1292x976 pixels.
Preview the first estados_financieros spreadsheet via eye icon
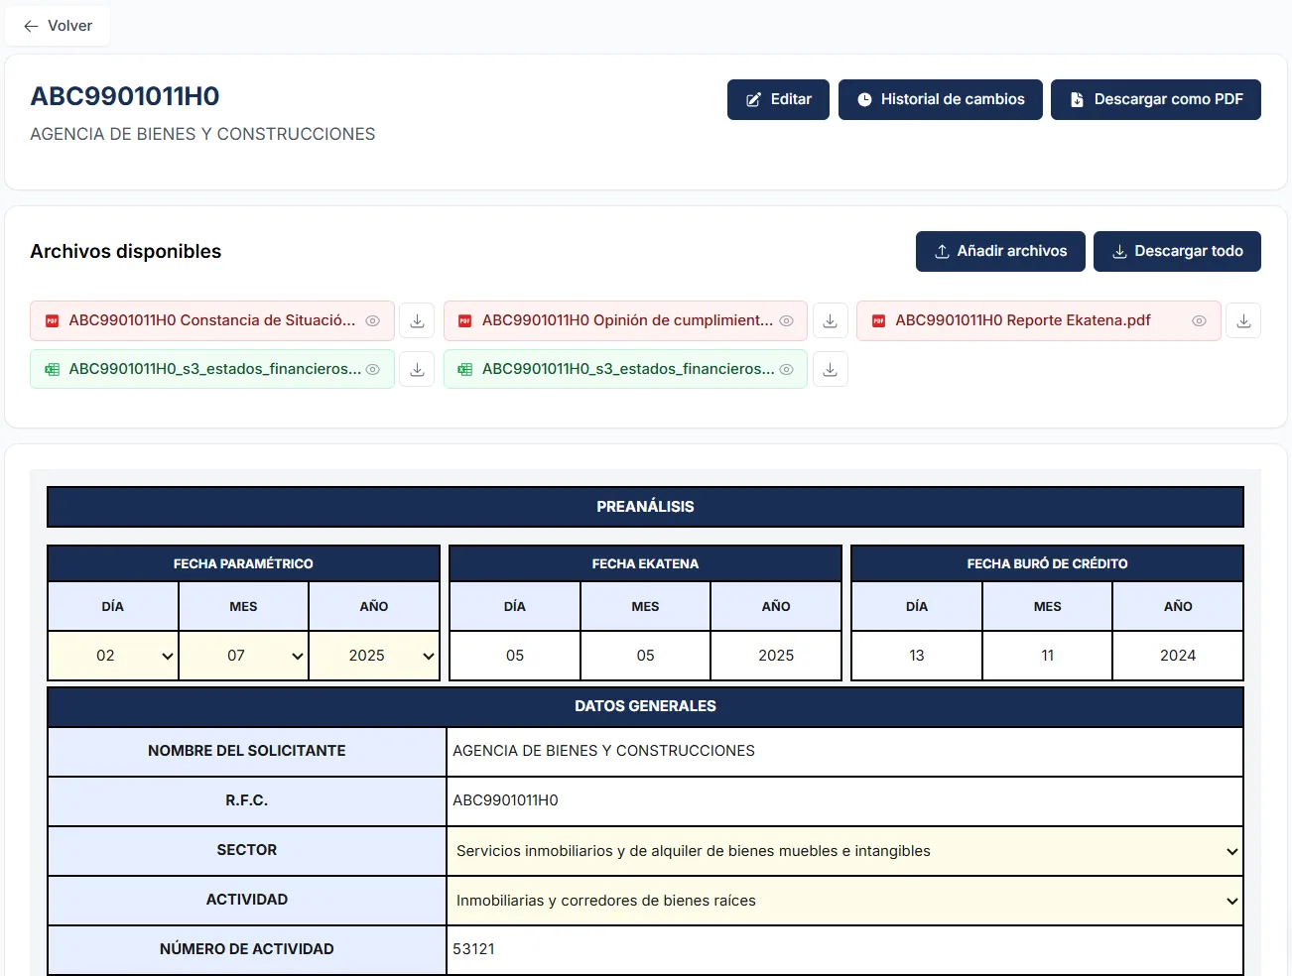point(373,370)
